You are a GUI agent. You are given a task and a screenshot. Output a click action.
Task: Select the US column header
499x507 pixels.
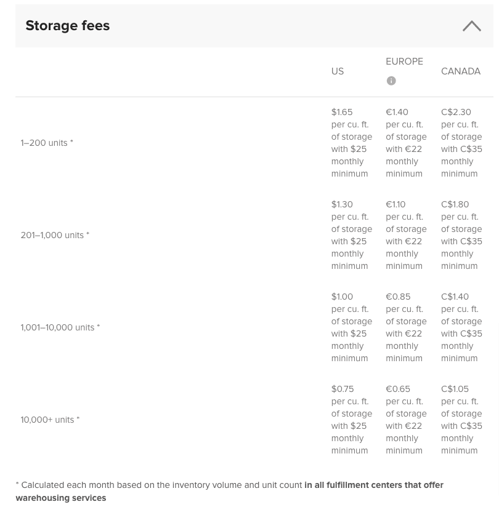[338, 71]
